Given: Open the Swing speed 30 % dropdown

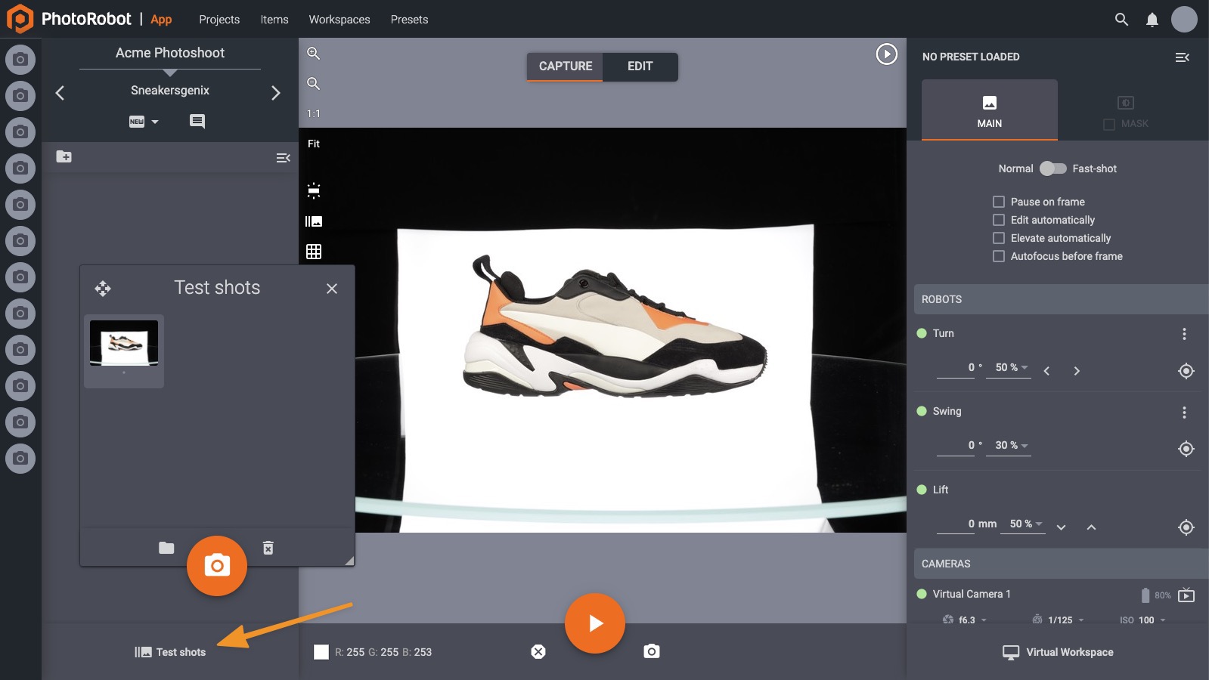Looking at the screenshot, I should pyautogui.click(x=1011, y=446).
